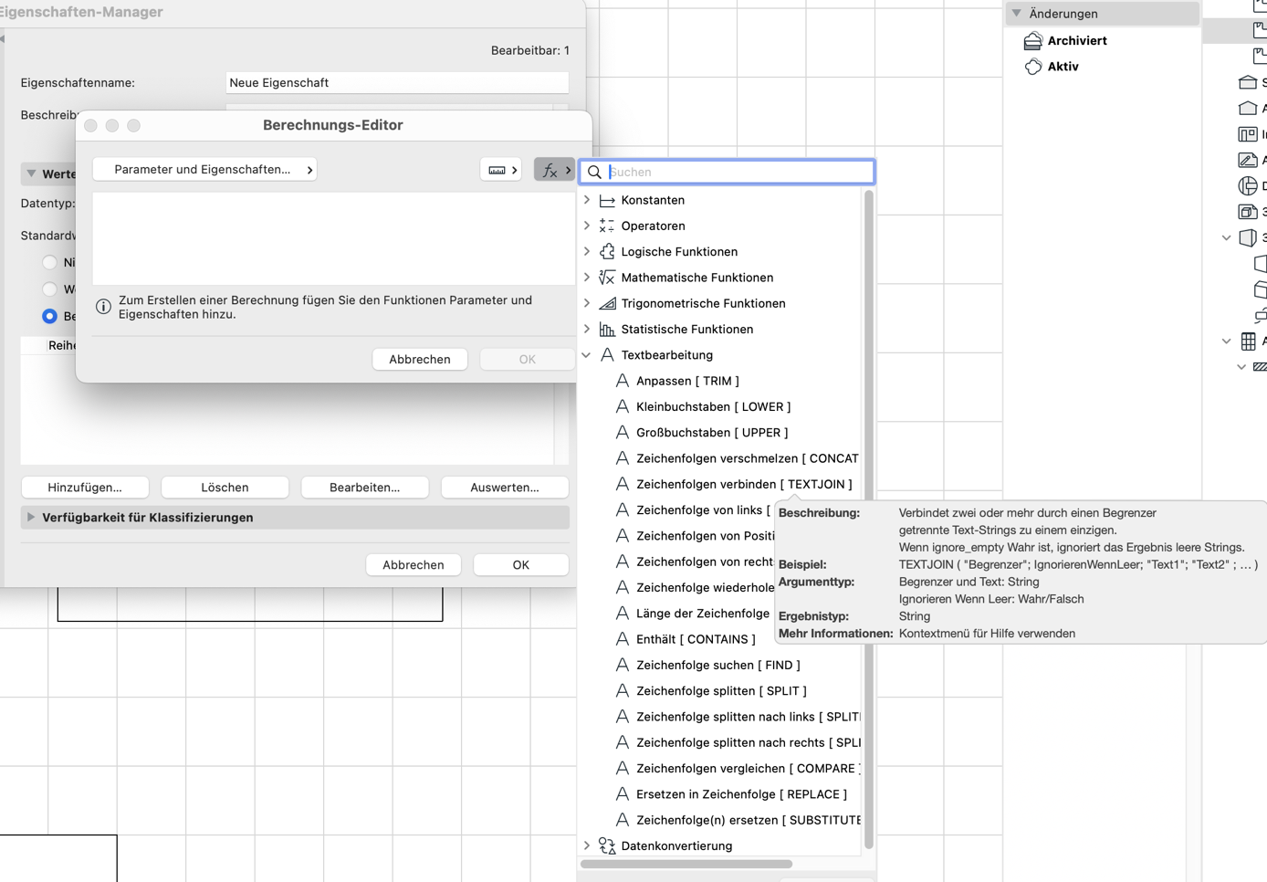1267x882 pixels.
Task: Click the Auswerten... button
Action: [x=505, y=488]
